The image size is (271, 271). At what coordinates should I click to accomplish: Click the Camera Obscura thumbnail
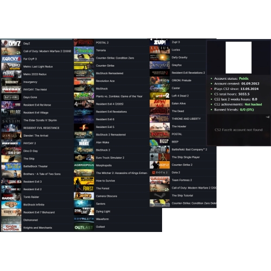pos(84,196)
